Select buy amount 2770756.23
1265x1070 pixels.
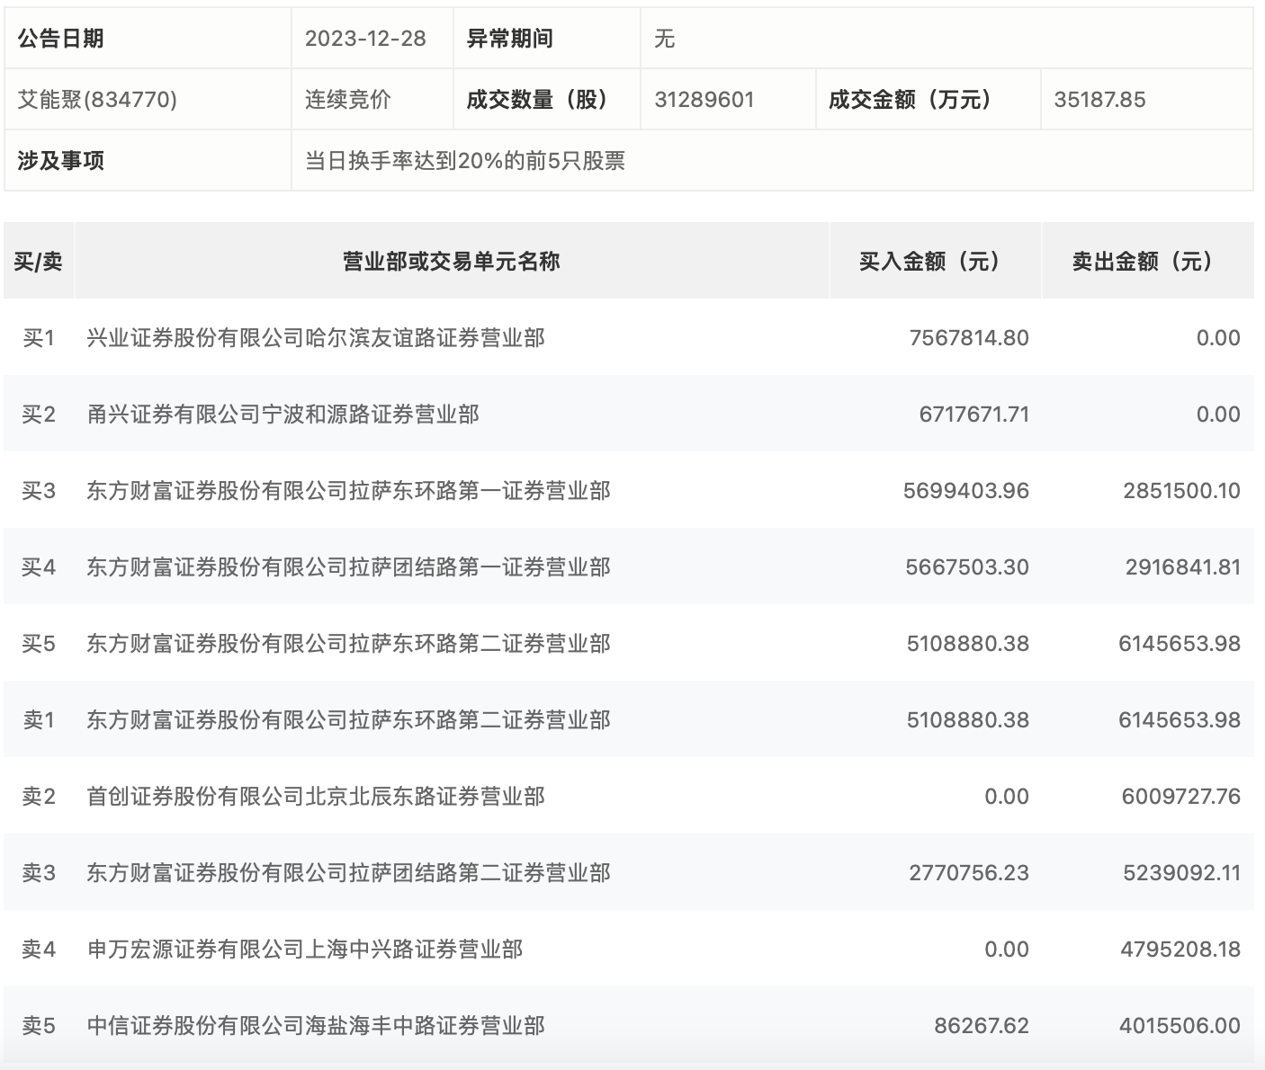(969, 872)
